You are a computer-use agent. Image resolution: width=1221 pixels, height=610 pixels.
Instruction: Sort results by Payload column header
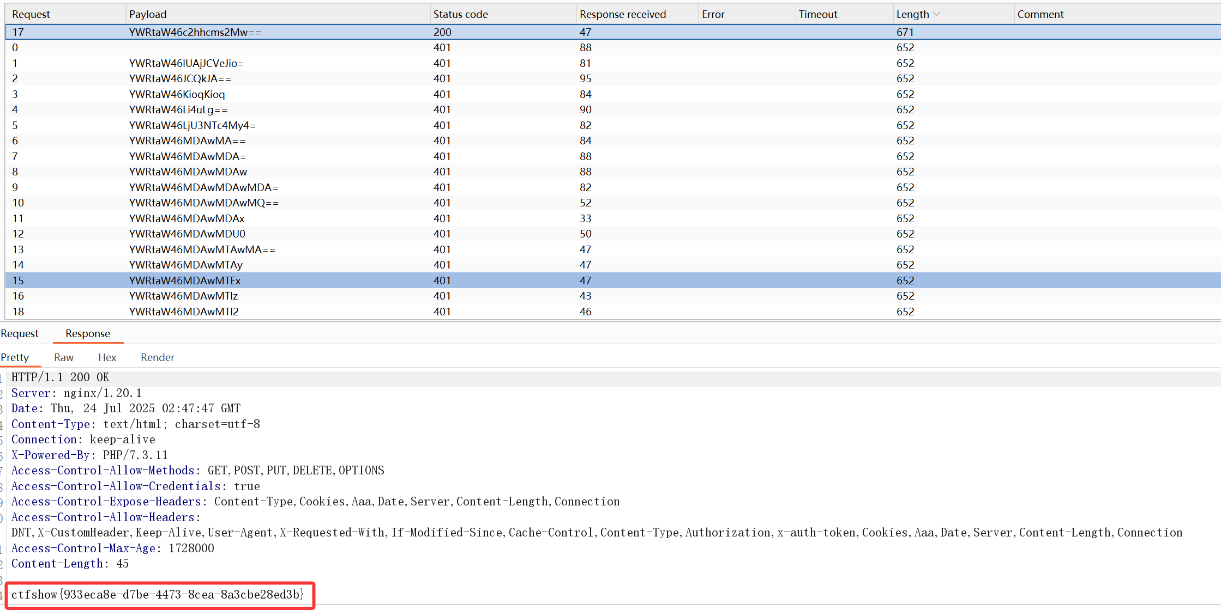[x=148, y=14]
